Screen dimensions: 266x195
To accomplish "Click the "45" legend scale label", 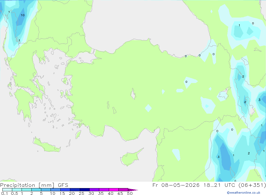I will 120,193.
